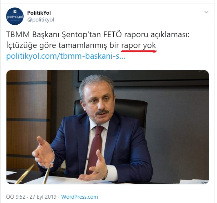This screenshot has height=203, width=217.
Task: Open the PolitikYol profile avatar
Action: coord(15,16)
